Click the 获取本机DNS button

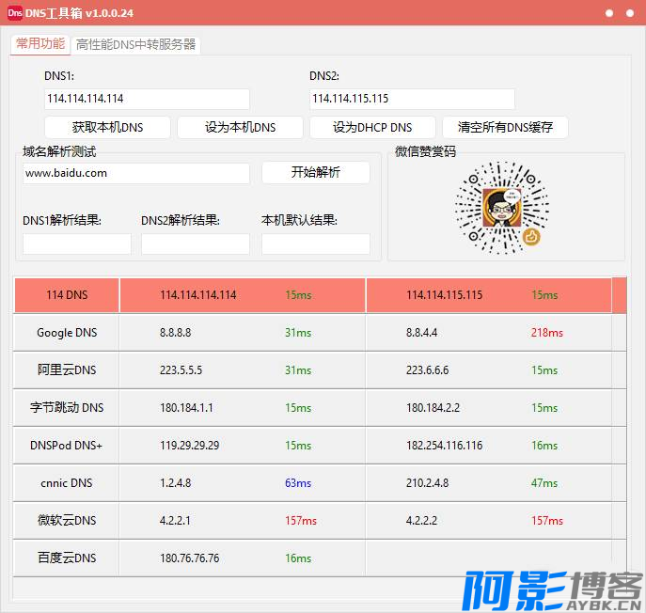[x=107, y=127]
